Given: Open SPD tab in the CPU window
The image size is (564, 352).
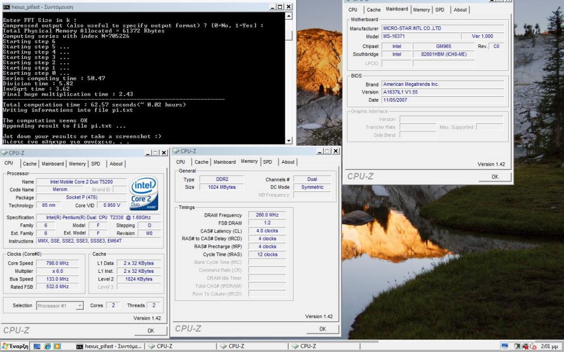Looking at the screenshot, I should (x=96, y=164).
